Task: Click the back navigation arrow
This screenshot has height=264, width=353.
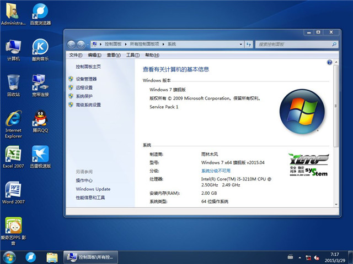Action: click(x=71, y=45)
